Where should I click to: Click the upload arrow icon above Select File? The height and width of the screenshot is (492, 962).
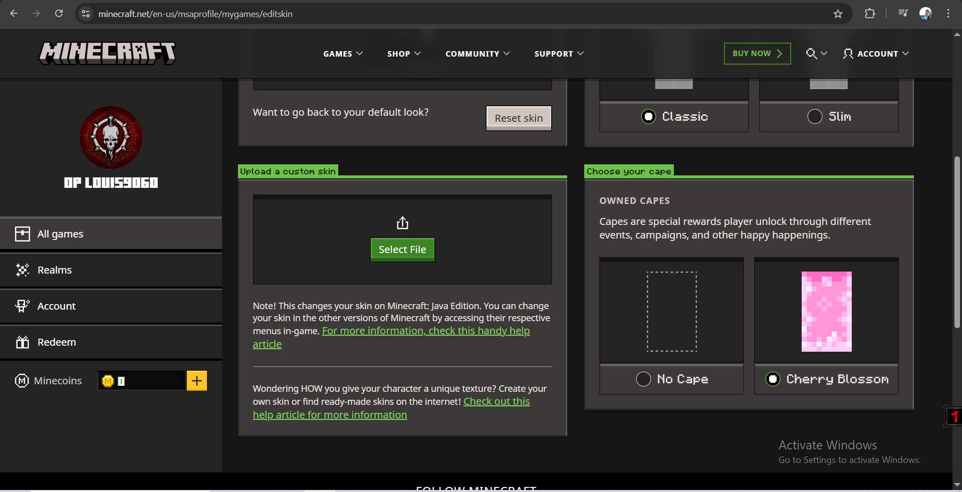(x=402, y=223)
